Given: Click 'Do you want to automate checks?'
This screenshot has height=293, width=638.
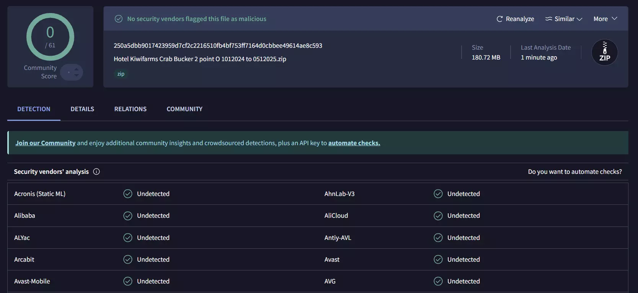Looking at the screenshot, I should tap(575, 172).
